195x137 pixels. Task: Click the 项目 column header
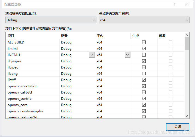tap(32, 36)
